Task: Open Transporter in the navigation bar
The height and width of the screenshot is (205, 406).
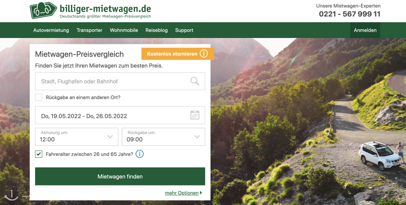Action: pos(89,30)
